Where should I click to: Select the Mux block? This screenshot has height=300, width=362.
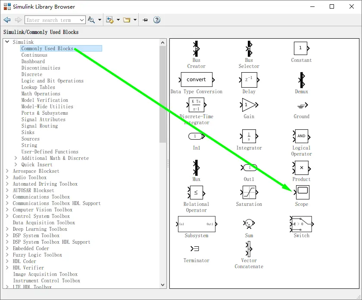tap(196, 168)
